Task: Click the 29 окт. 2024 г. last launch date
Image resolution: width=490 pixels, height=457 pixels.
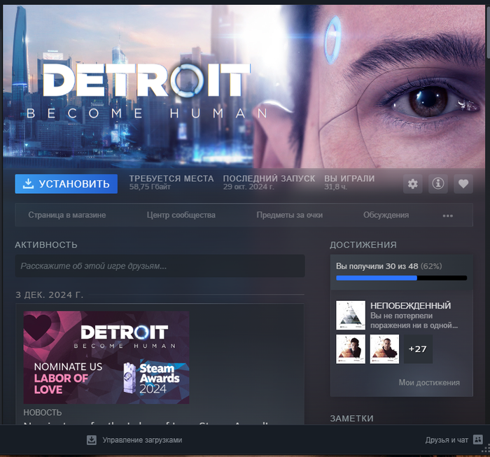Action: pos(248,187)
